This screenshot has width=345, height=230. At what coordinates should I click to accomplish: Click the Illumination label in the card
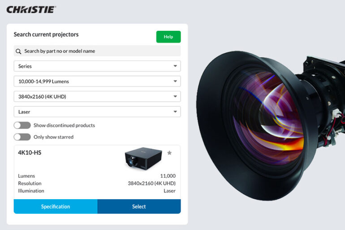pos(31,191)
